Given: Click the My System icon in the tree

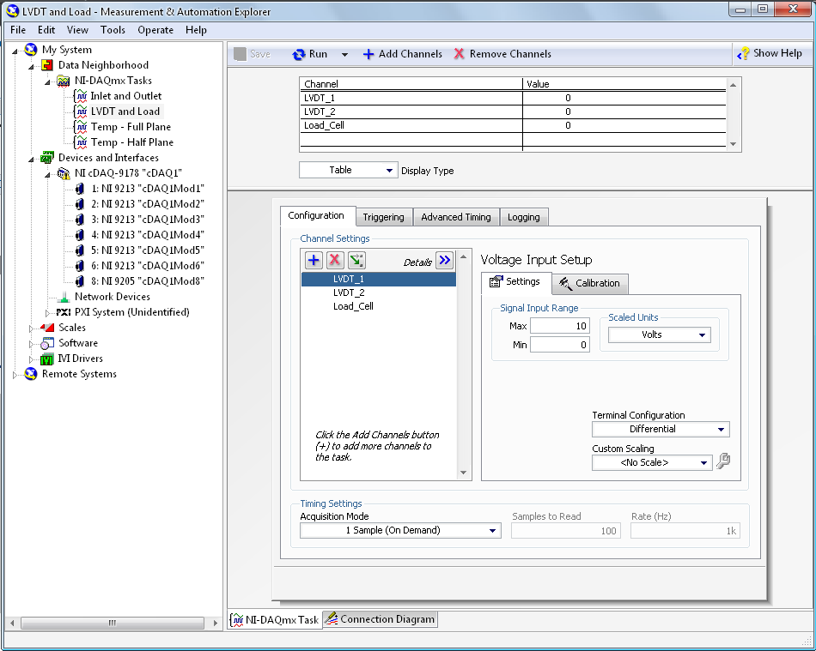Looking at the screenshot, I should (31, 50).
